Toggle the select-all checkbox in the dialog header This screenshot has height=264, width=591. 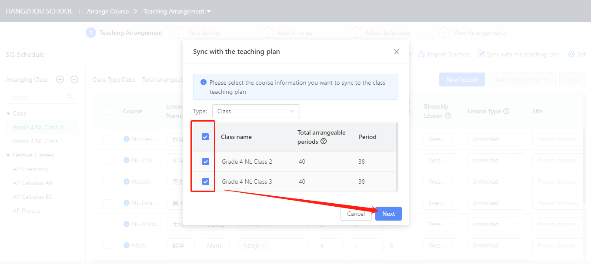coord(205,137)
